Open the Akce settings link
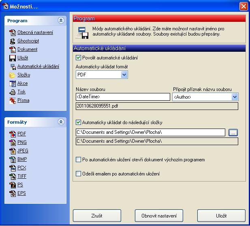This screenshot has height=226, width=250. point(22,84)
